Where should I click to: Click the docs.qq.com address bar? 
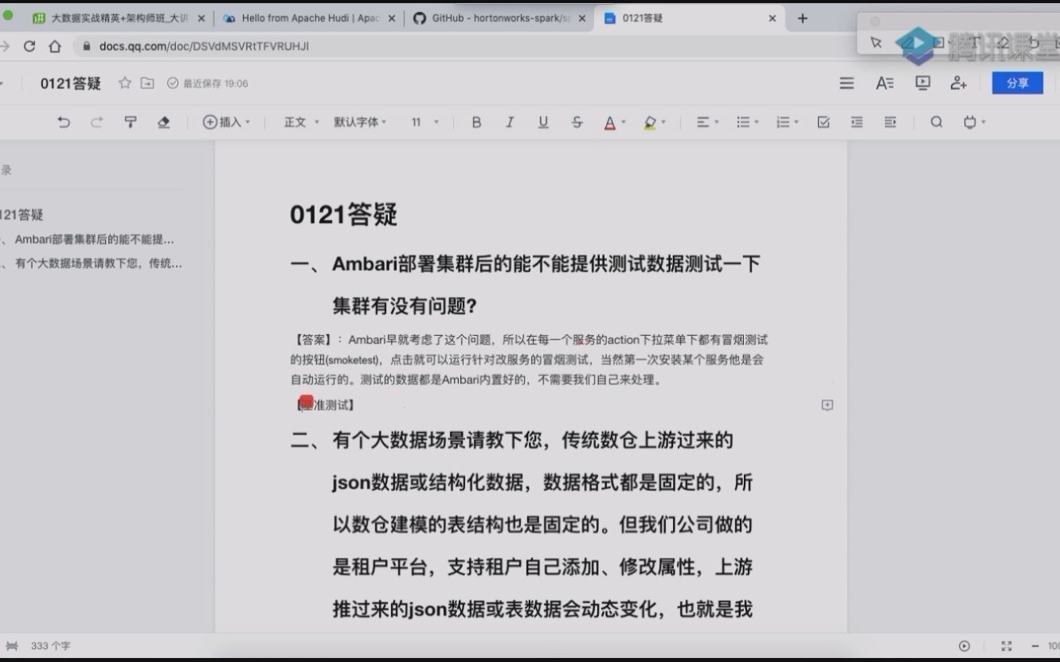click(x=462, y=46)
